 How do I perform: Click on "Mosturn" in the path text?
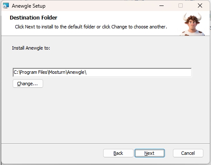pyautogui.click(x=57, y=73)
